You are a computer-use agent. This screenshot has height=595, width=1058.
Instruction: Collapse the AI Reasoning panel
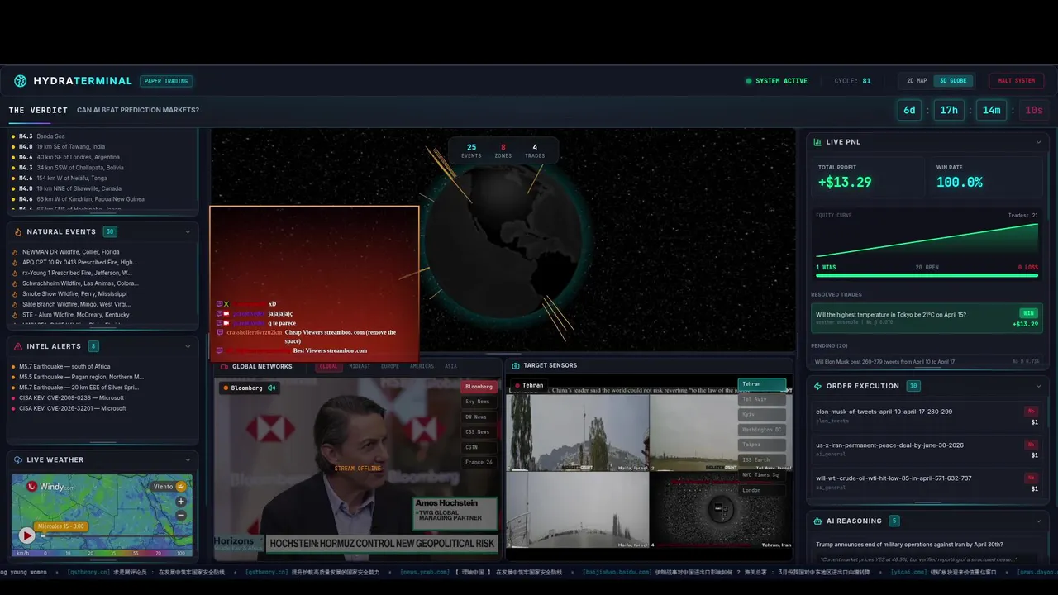pos(1039,521)
